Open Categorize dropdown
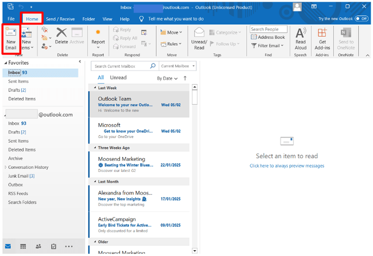The width and height of the screenshot is (373, 256). tap(225, 33)
